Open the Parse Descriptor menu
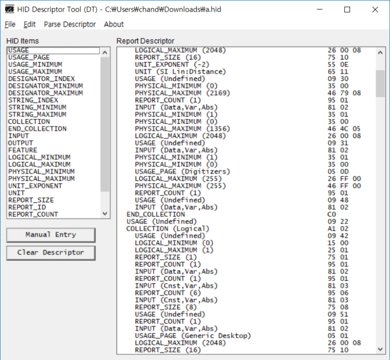Viewport: 390px width, 360px height. (70, 24)
